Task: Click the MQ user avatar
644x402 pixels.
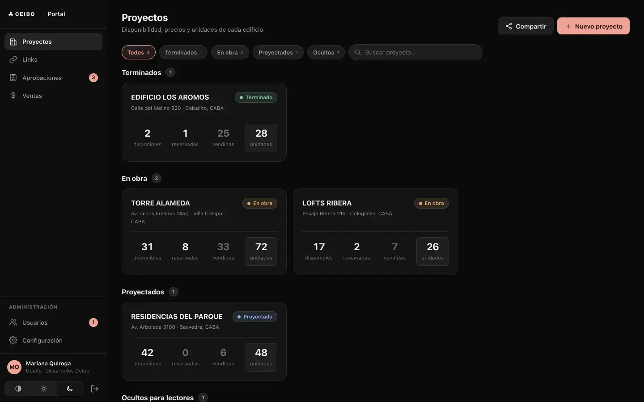Action: pos(14,367)
